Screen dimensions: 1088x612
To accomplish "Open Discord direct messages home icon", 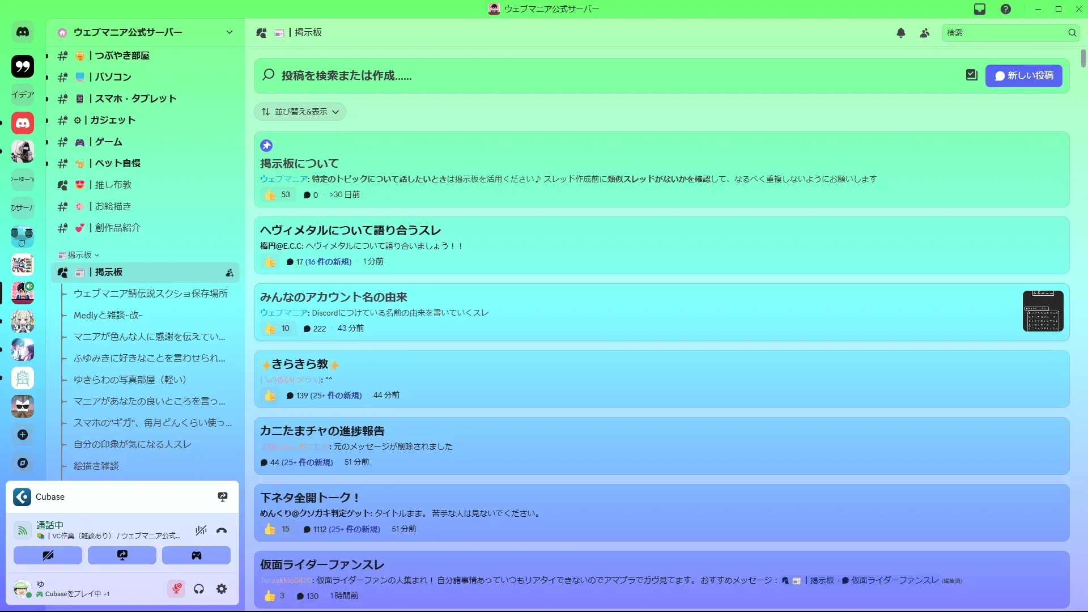I will (x=23, y=32).
